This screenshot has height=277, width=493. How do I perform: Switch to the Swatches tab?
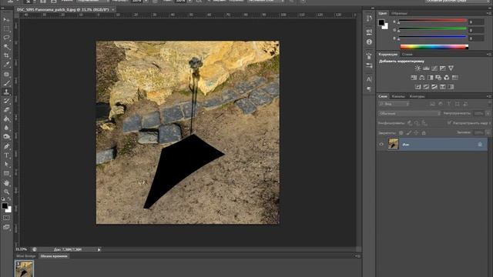coord(399,13)
